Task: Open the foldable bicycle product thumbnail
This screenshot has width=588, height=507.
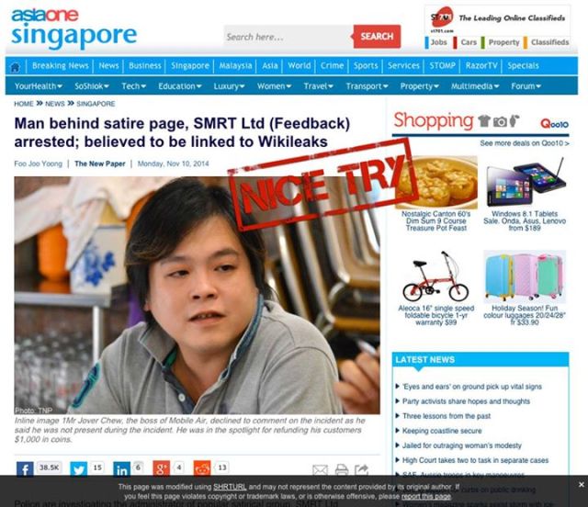Action: [435, 276]
